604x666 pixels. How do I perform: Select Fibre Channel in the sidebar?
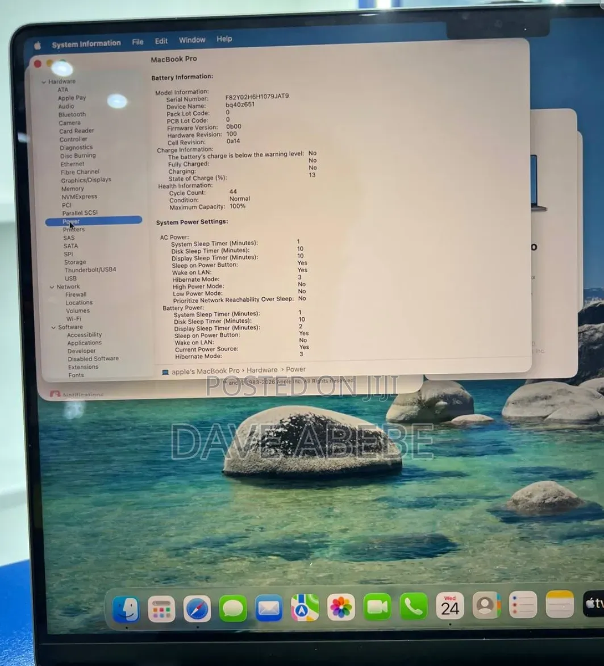80,172
